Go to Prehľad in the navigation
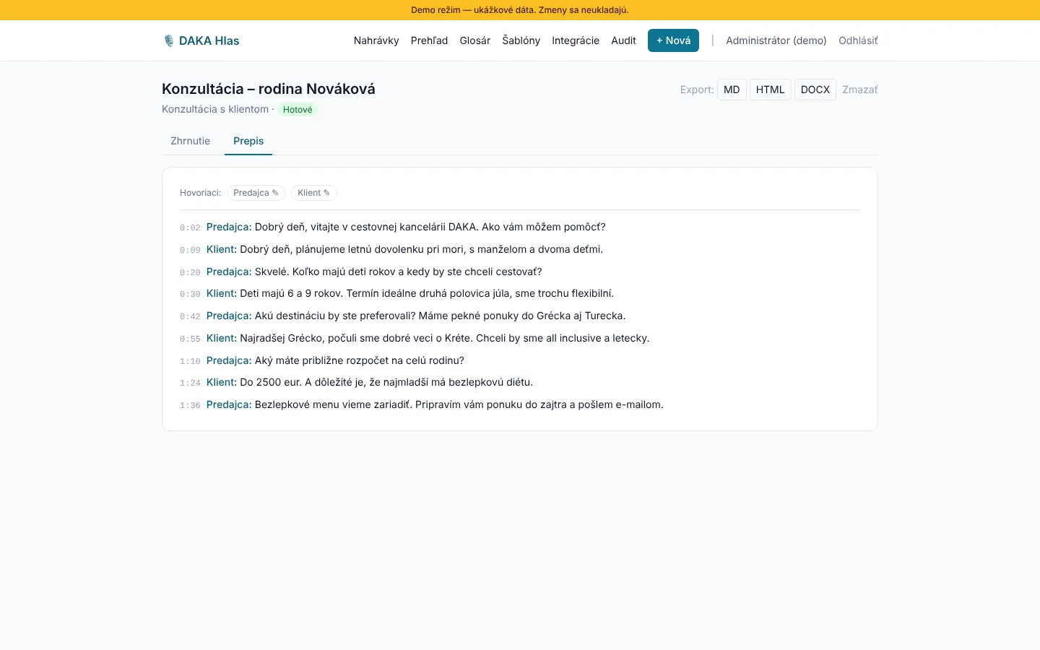 tap(429, 40)
